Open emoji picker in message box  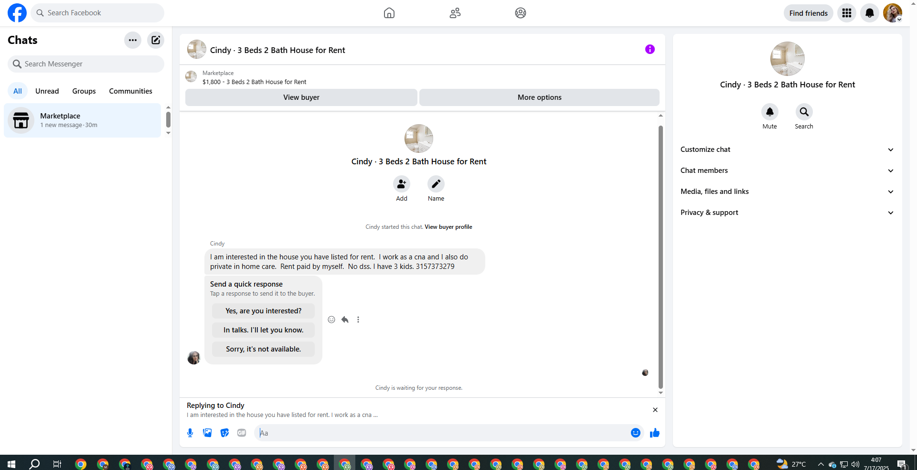pos(636,433)
